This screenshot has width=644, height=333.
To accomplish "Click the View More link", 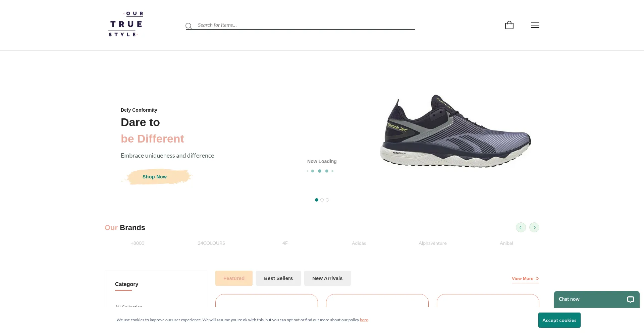I will coord(525,279).
